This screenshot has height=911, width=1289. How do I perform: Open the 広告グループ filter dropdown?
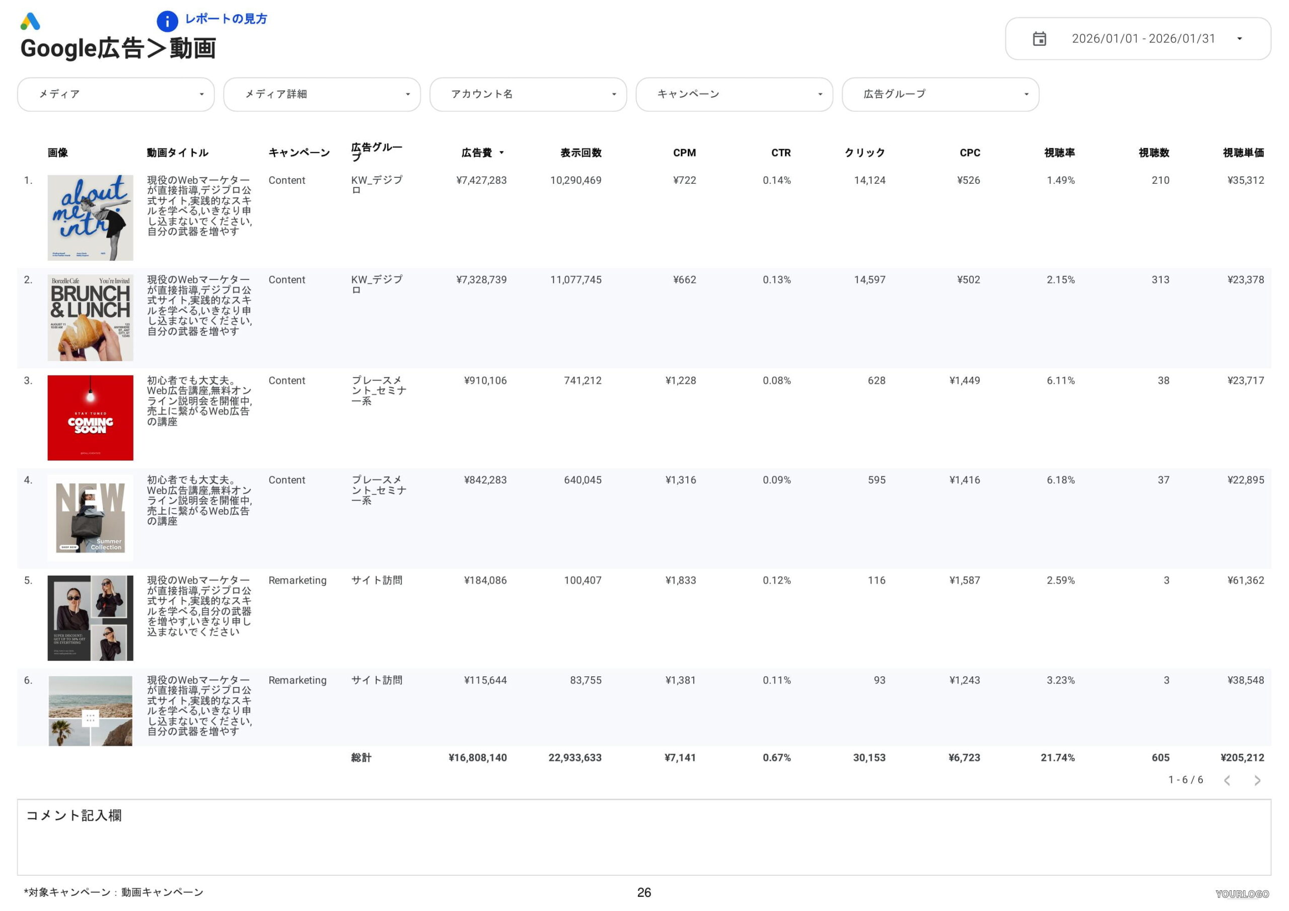pyautogui.click(x=941, y=94)
